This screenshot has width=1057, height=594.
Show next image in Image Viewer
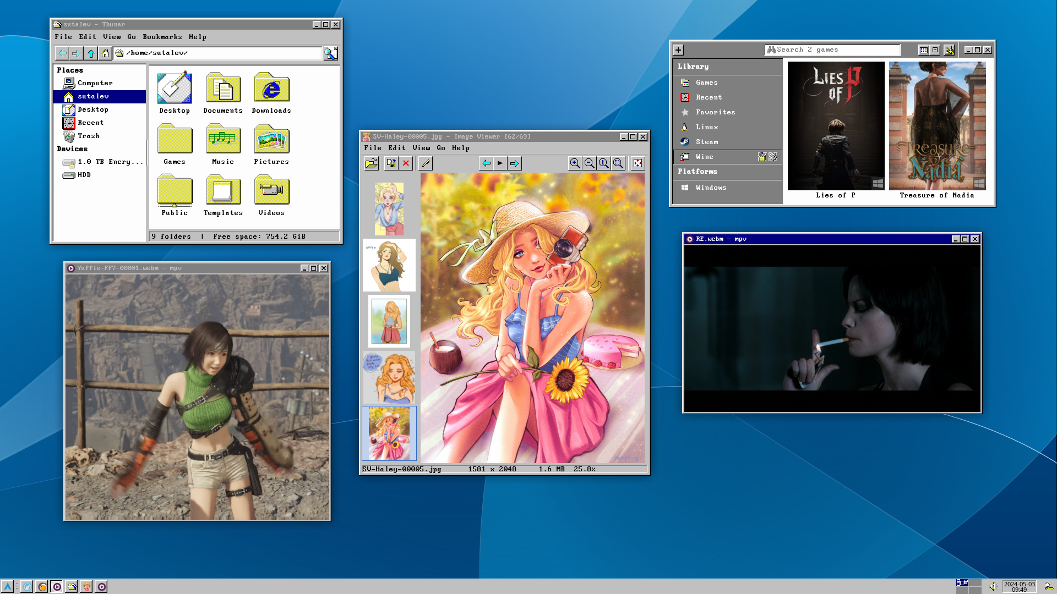(x=514, y=163)
